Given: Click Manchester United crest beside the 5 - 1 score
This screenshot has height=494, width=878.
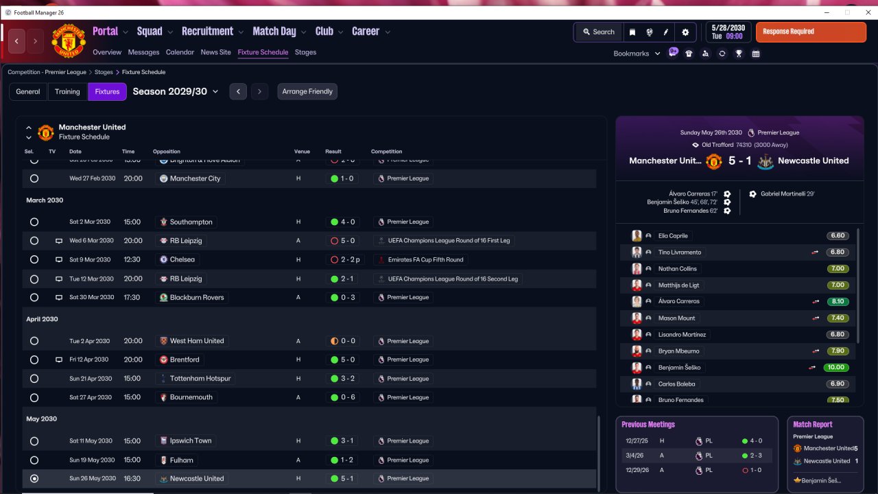Looking at the screenshot, I should coord(714,161).
